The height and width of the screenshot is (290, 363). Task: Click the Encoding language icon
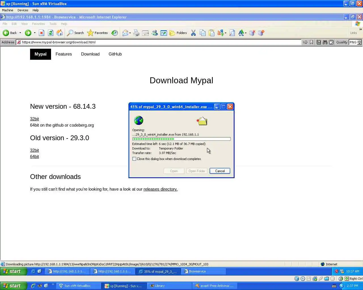pos(221,33)
